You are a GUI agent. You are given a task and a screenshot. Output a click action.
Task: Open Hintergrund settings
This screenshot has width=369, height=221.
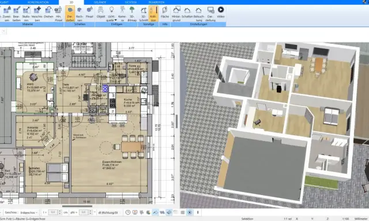[176, 14]
